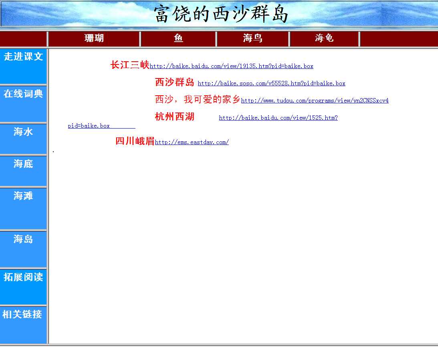Go to the 海龟 tab
The width and height of the screenshot is (438, 364).
324,38
